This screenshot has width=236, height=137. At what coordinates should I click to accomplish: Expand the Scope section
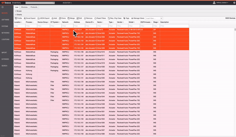point(18,11)
